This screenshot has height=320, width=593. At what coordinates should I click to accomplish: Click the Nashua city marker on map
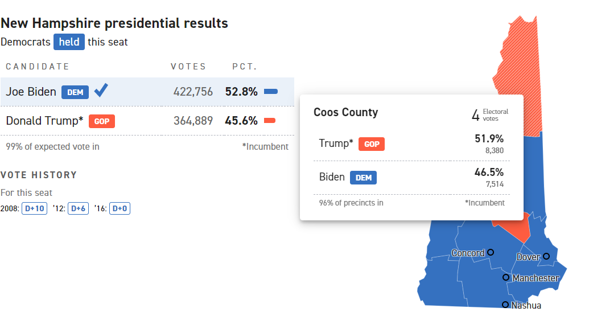tap(505, 305)
